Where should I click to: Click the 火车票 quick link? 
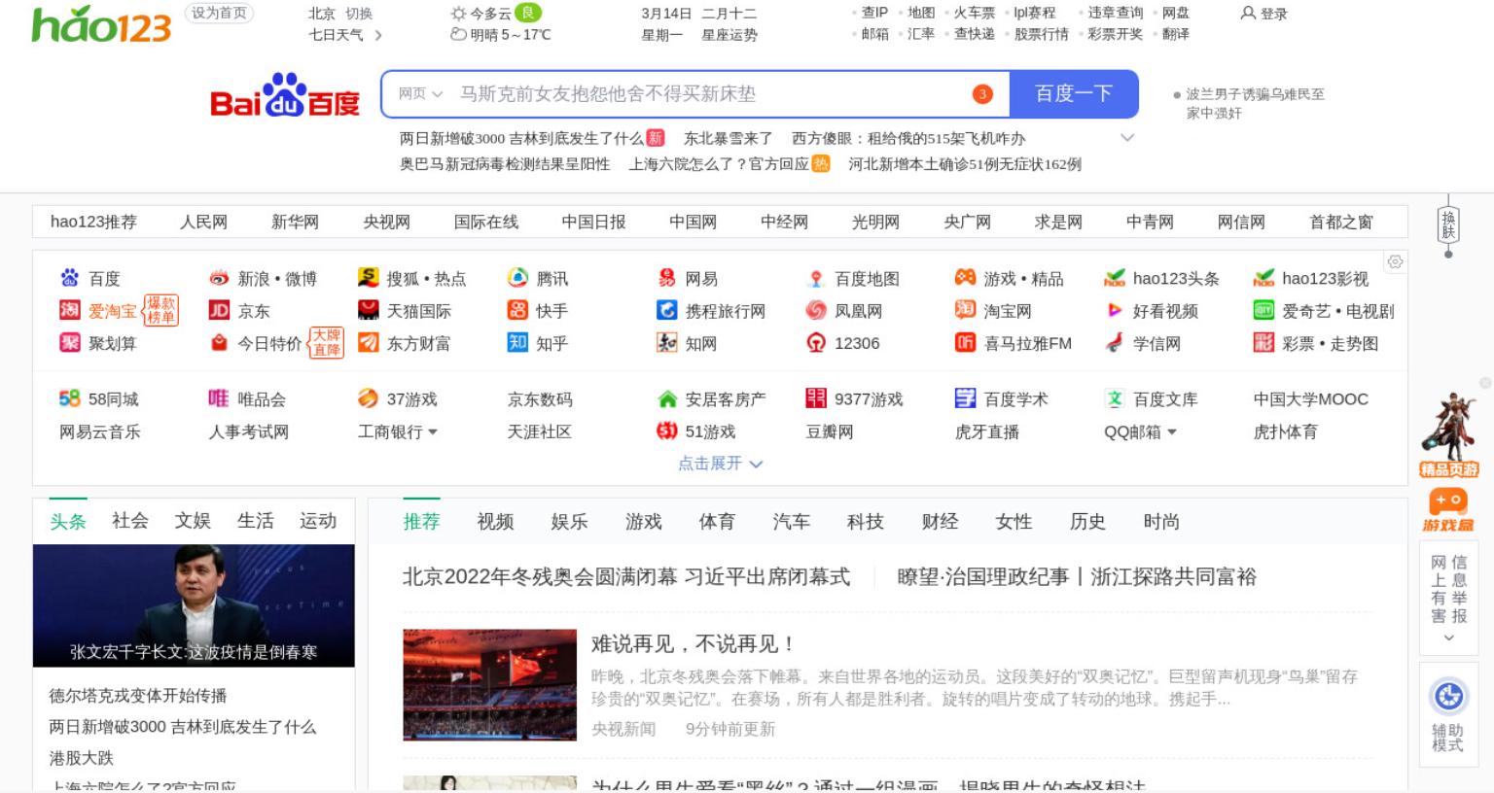pos(974,13)
